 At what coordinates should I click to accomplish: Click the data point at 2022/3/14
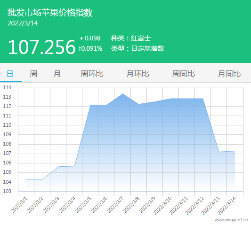[235, 151]
